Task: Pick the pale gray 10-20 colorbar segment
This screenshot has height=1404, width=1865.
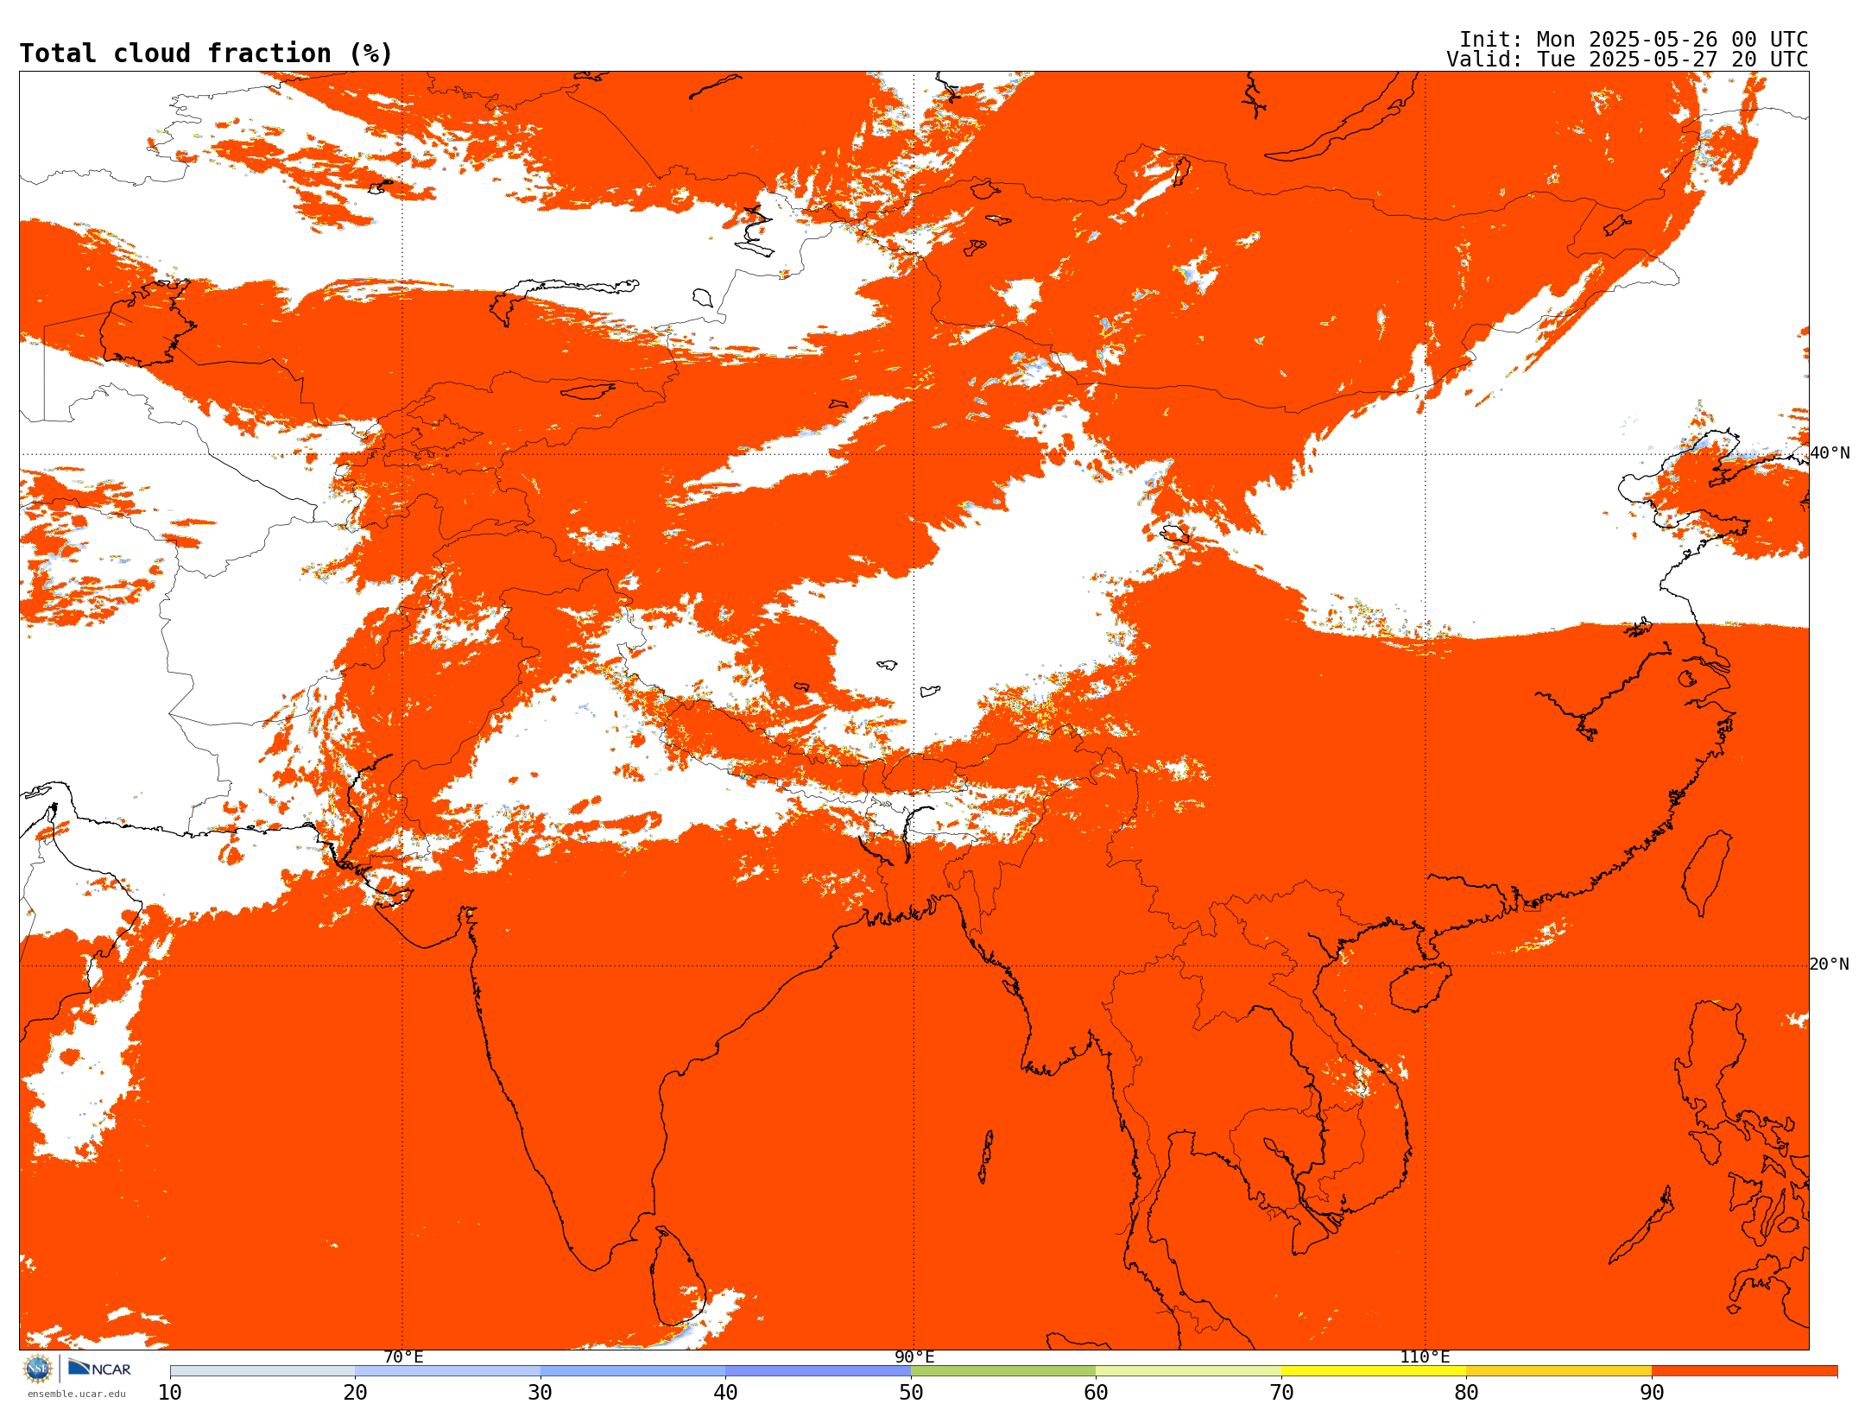Action: pyautogui.click(x=262, y=1371)
